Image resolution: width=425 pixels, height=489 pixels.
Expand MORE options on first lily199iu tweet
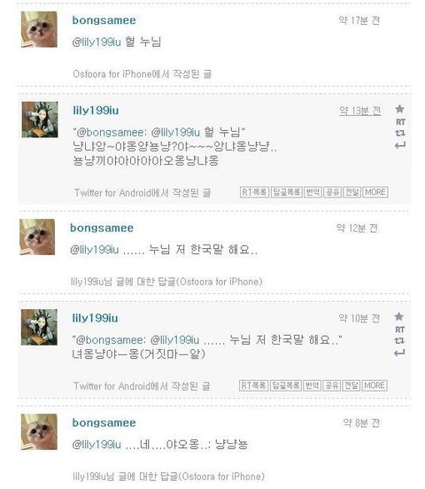(x=375, y=192)
